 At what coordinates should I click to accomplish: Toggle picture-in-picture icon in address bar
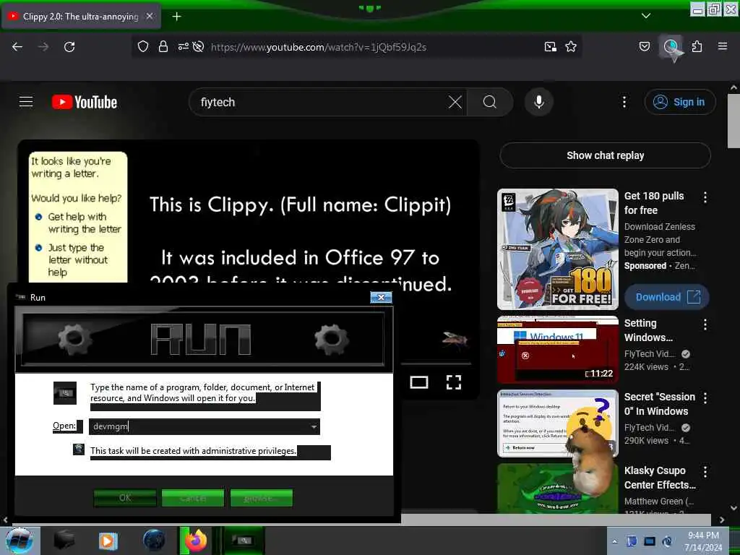tap(550, 47)
